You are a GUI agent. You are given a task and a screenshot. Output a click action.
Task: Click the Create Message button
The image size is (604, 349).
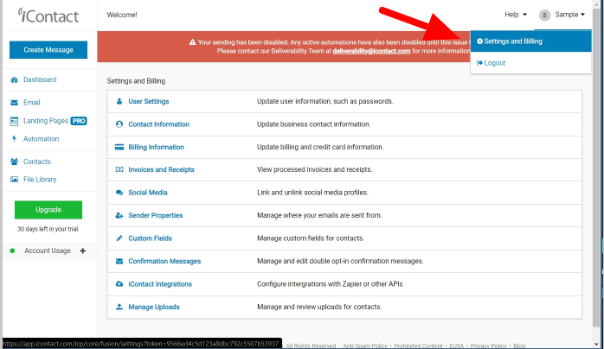[x=48, y=49]
